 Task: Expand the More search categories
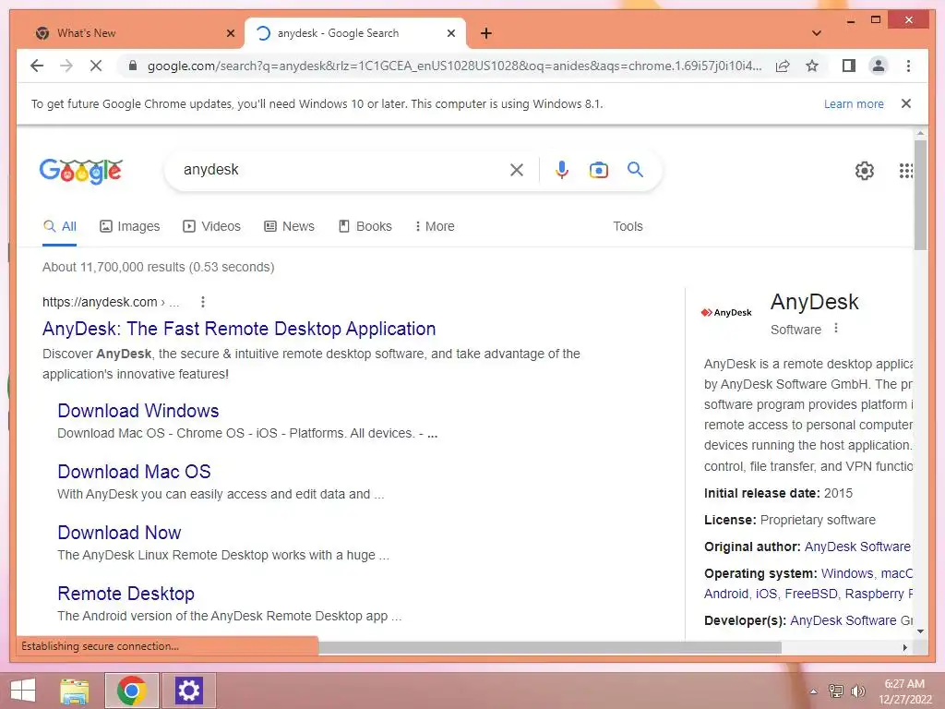[x=435, y=227]
